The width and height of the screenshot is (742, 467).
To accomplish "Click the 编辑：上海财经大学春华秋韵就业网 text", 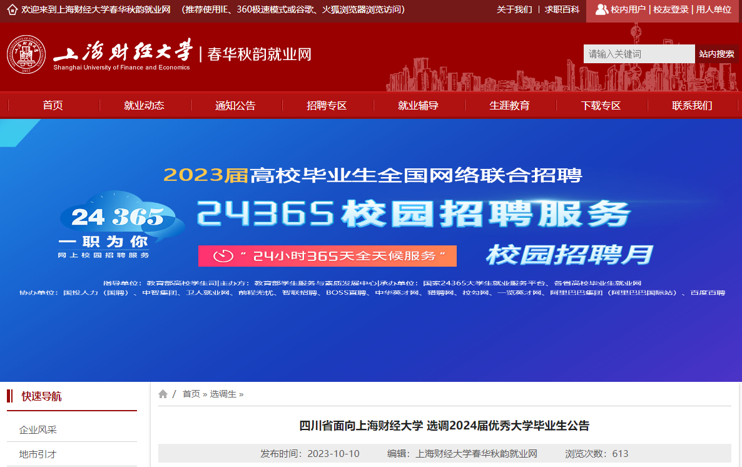I will point(462,454).
